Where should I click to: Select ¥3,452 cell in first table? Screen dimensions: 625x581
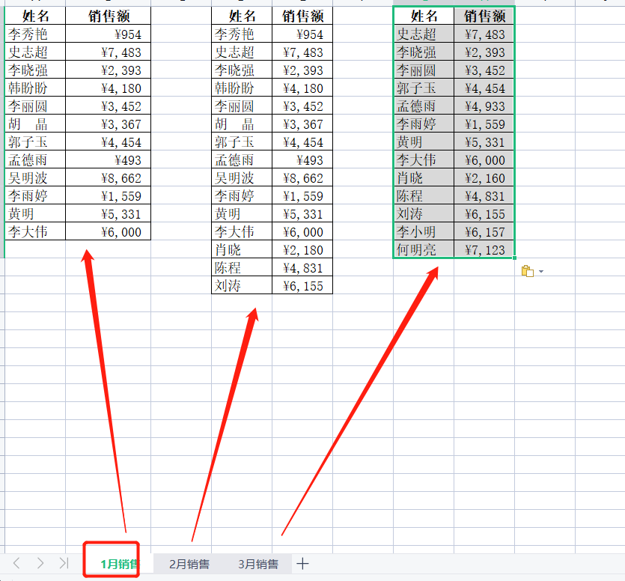(x=108, y=106)
